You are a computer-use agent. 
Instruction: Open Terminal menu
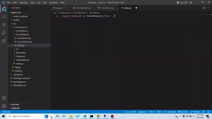click(53, 3)
